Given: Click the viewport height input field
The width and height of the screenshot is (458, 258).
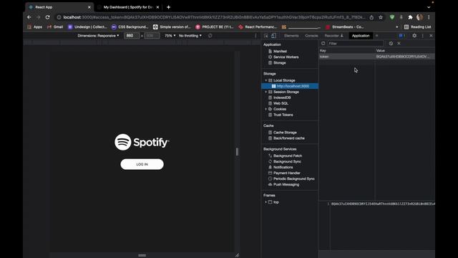Looking at the screenshot, I should (152, 36).
